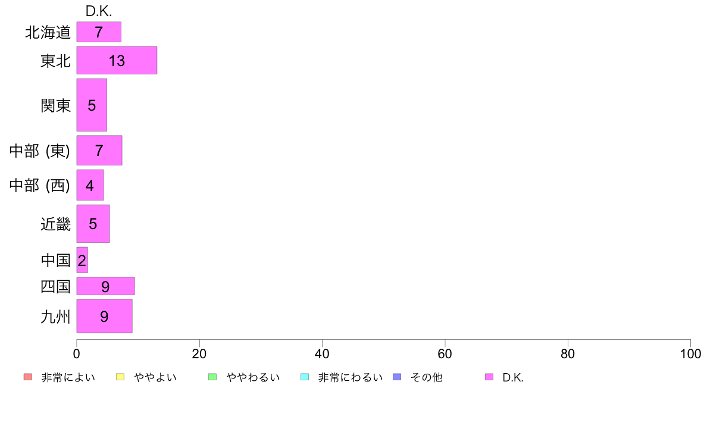Click the 40 tick label on axis
Viewport: 707px width, 438px height.
pos(322,354)
